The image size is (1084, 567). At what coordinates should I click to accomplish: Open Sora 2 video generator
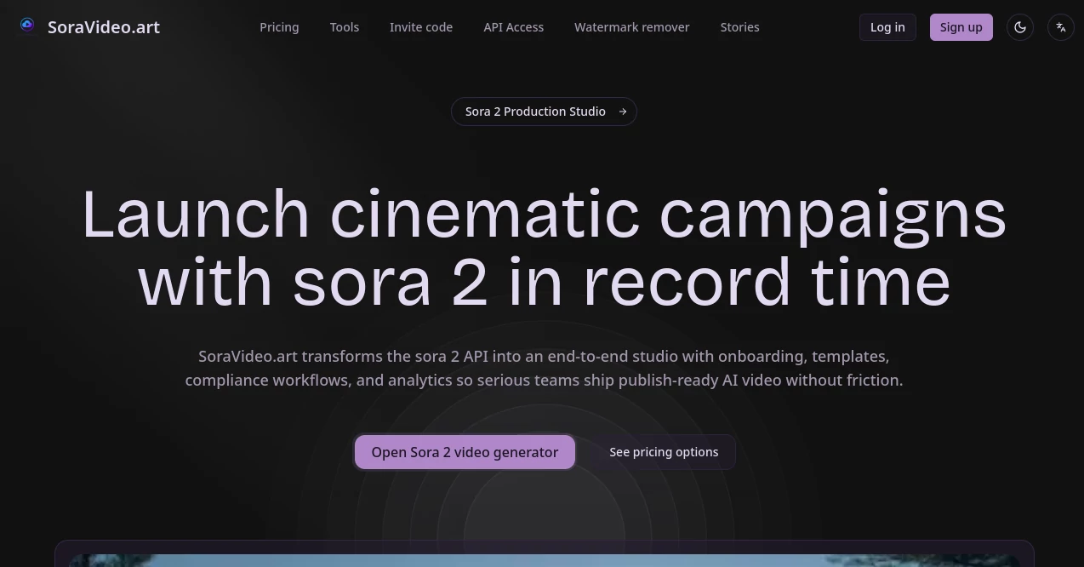tap(465, 452)
